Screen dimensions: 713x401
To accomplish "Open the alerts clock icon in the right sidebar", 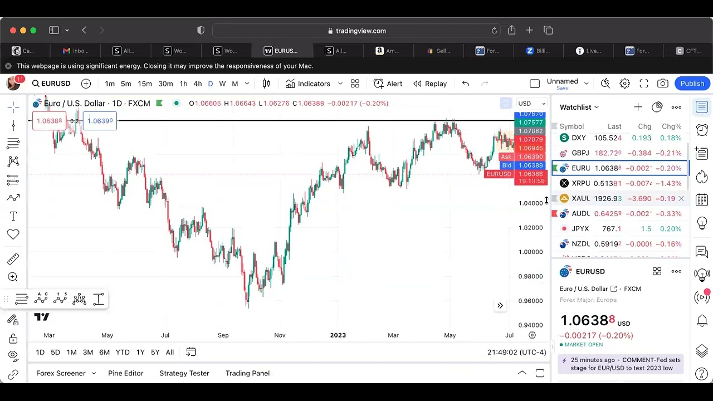I will pos(702,130).
